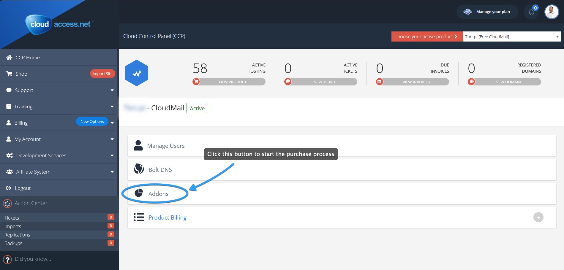Viewport: 564px width, 270px height.
Task: Expand the Affiliate System menu arrow
Action: pyautogui.click(x=112, y=172)
